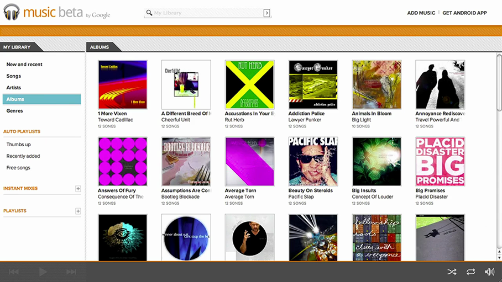
Task: Open the Songs library view
Action: [14, 76]
